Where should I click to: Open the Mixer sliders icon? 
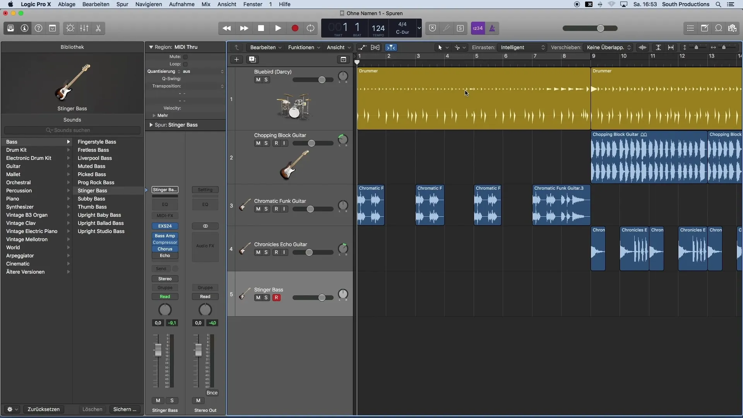[x=84, y=28]
